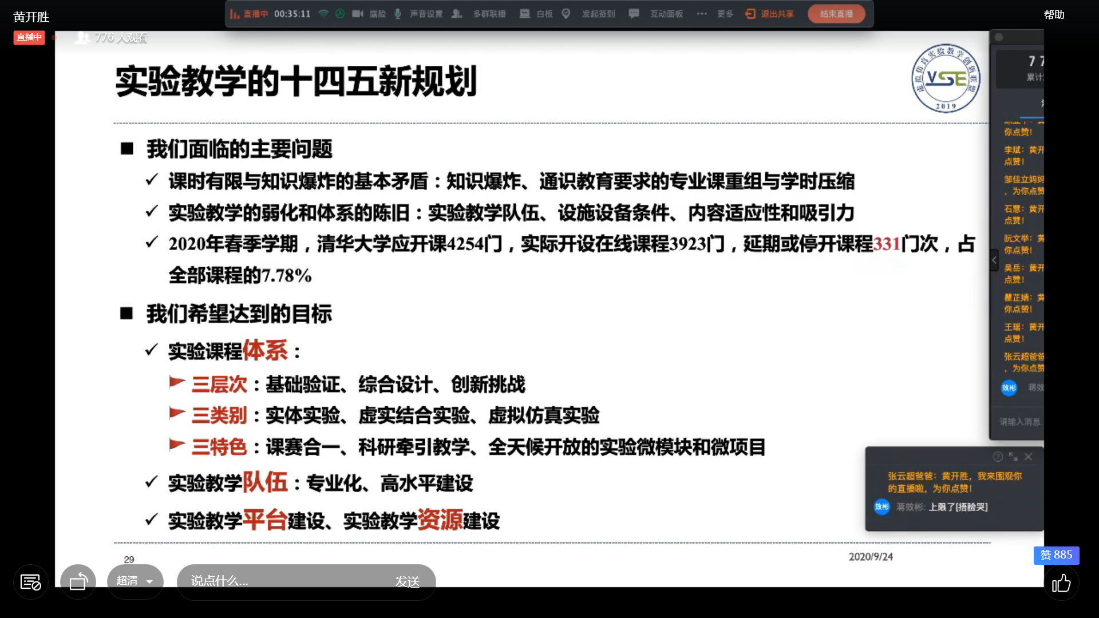Open 声音设置 microphone settings
Screen dimensions: 1099x618
click(419, 14)
